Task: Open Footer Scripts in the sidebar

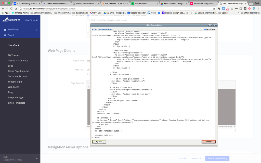Action: (x=15, y=82)
